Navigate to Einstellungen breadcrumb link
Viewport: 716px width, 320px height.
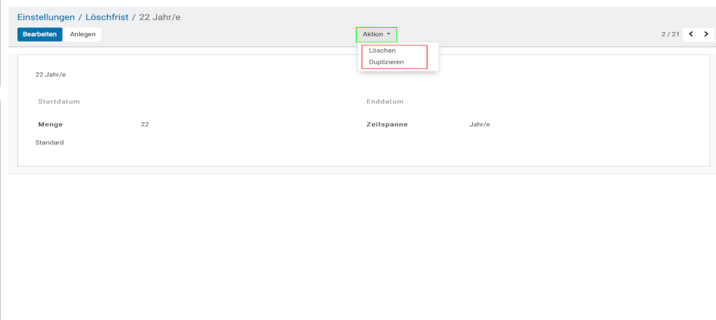(46, 17)
